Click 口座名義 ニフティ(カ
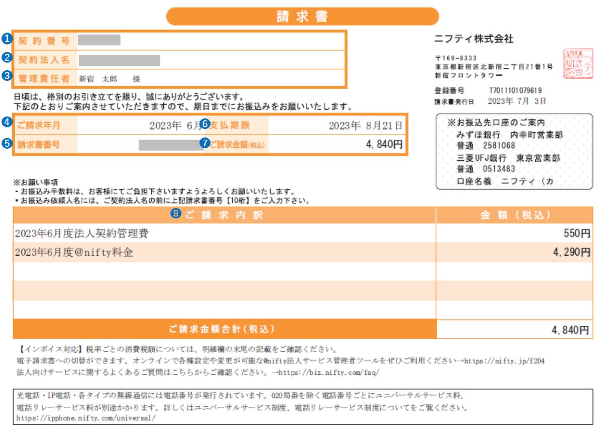Image resolution: width=601 pixels, height=432 pixels. pyautogui.click(x=505, y=181)
